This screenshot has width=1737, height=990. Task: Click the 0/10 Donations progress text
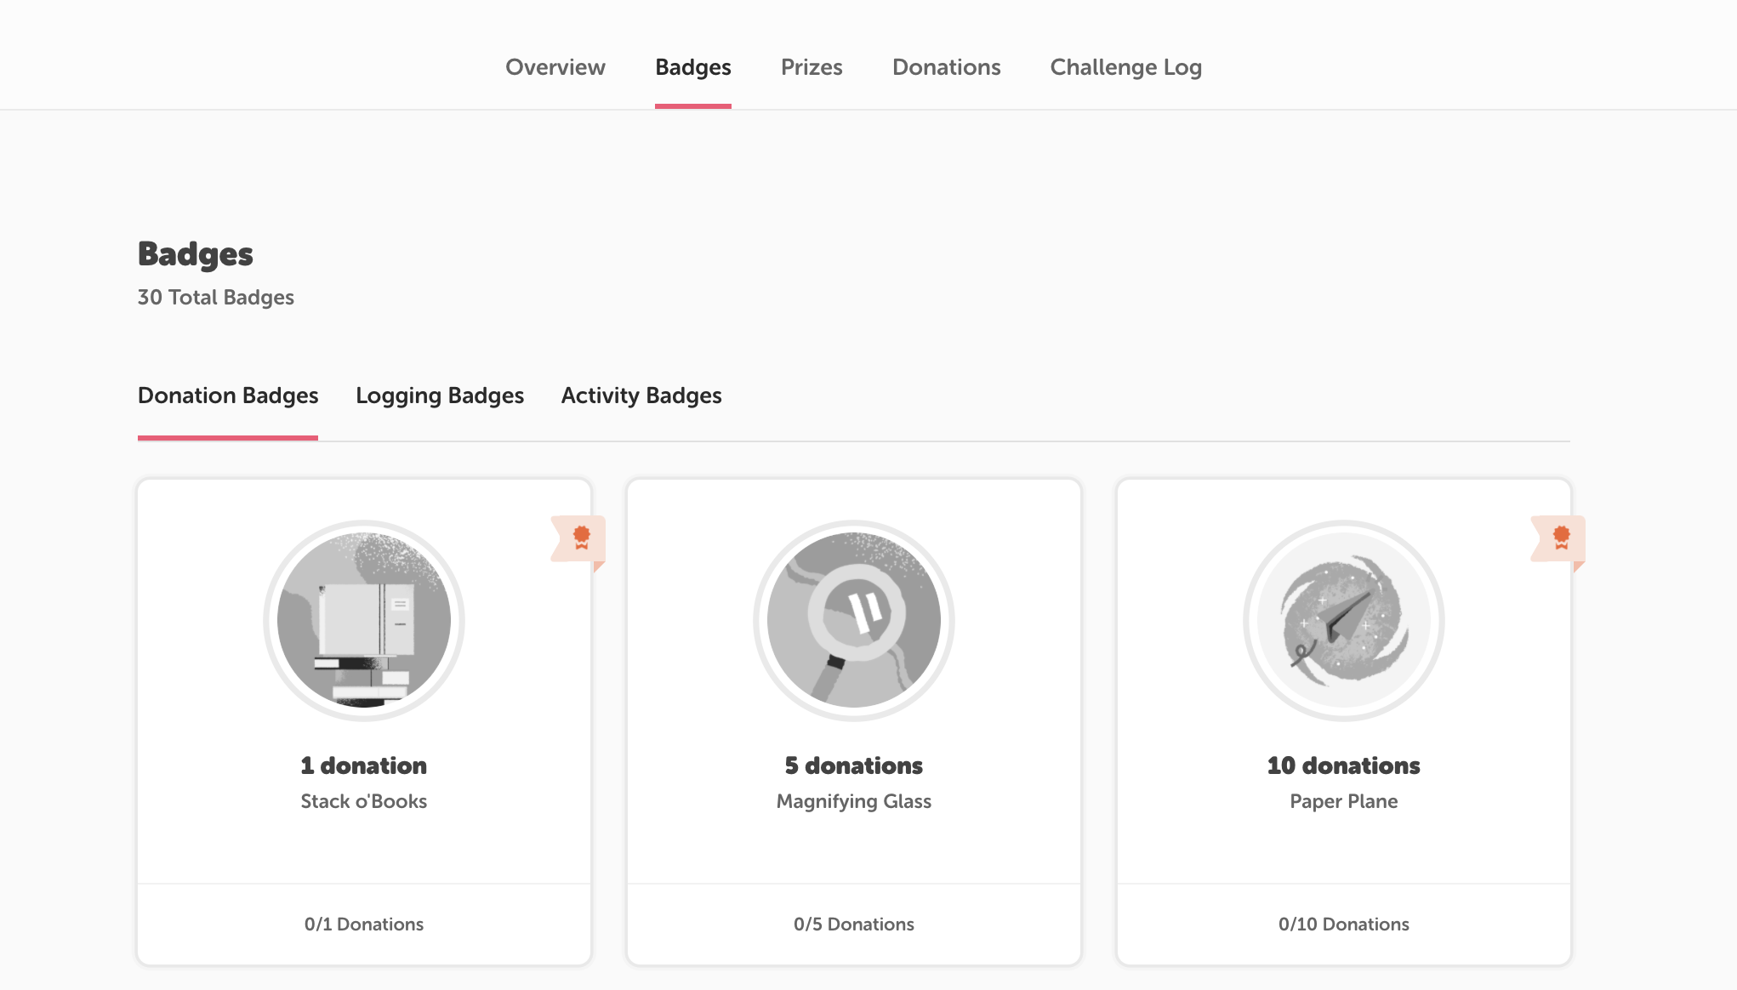(x=1342, y=924)
